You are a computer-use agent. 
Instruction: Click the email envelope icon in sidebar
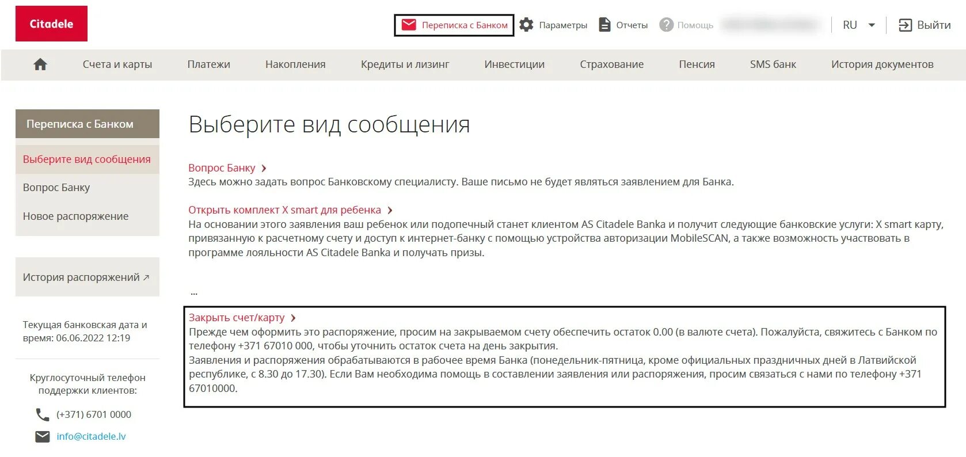[x=43, y=437]
